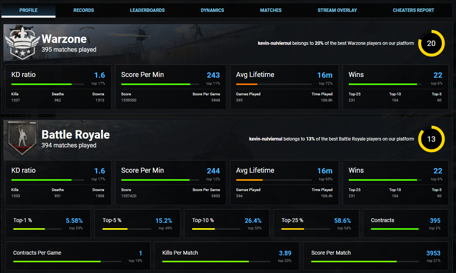The image size is (456, 273).
Task: Click the Warzone KD ratio value 1.6
Action: tap(100, 75)
